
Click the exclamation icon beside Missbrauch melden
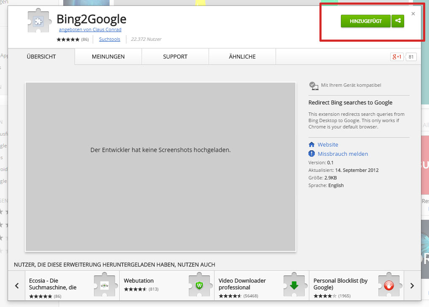click(x=311, y=154)
